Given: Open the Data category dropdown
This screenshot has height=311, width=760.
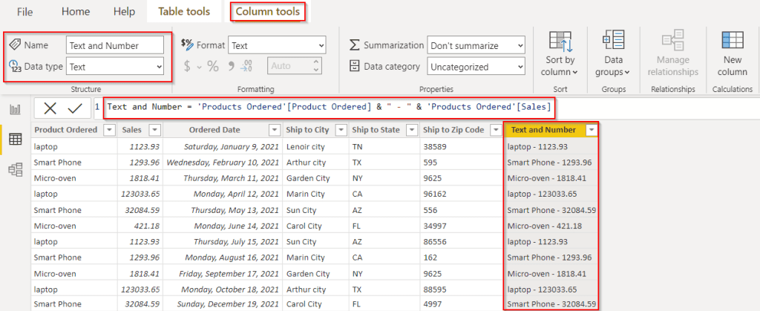Looking at the screenshot, I should (x=476, y=67).
